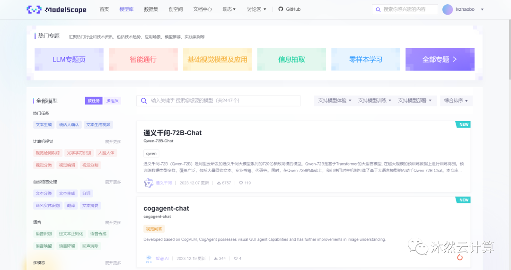The width and height of the screenshot is (511, 270).
Task: Filter by 视觉分割 tag
Action: click(x=90, y=165)
